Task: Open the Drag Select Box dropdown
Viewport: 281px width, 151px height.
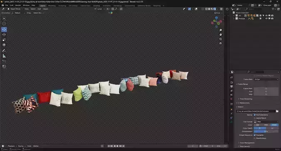Action: click(x=38, y=13)
